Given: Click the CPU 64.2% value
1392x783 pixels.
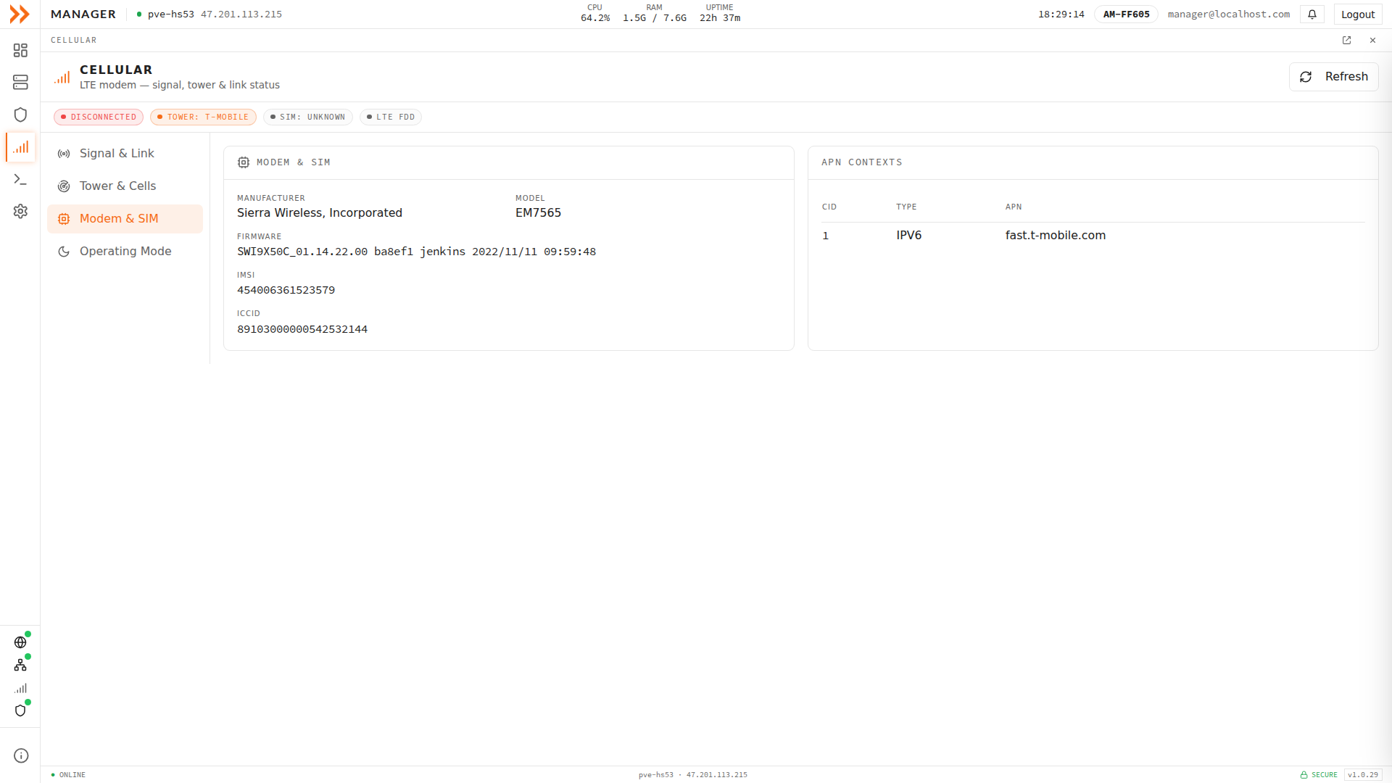Looking at the screenshot, I should click(x=594, y=18).
